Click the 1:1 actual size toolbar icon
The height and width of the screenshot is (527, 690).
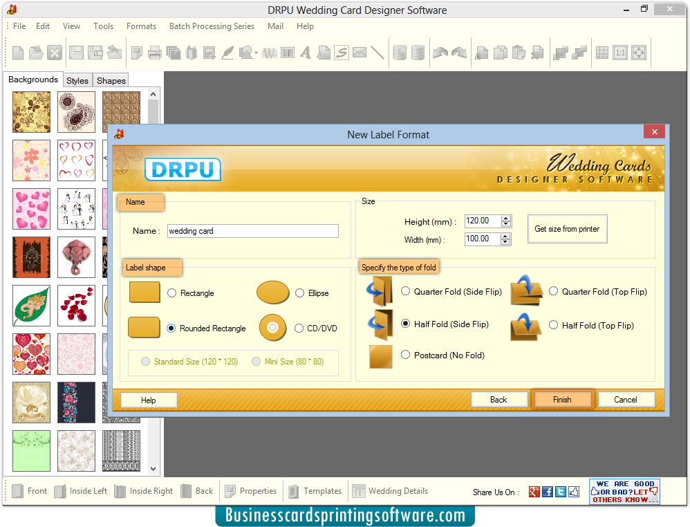click(620, 53)
